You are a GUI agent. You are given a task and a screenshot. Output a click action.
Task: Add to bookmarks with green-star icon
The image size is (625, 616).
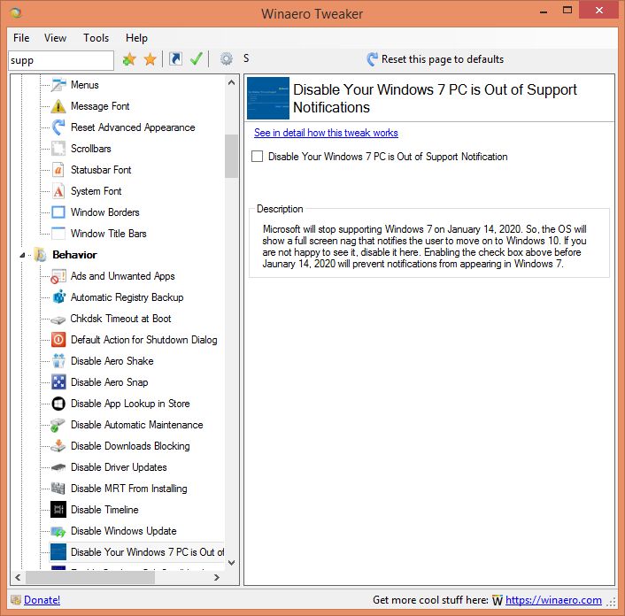pyautogui.click(x=129, y=59)
